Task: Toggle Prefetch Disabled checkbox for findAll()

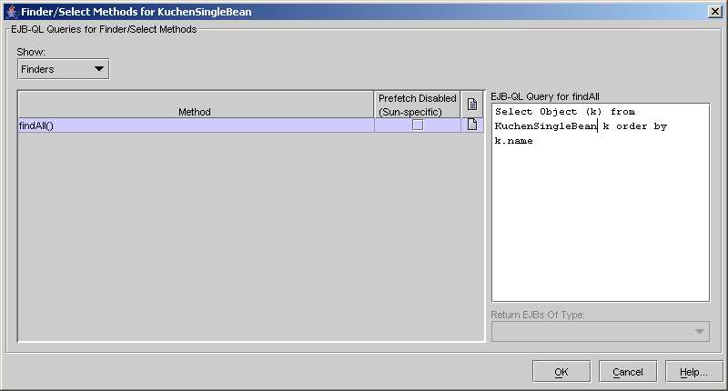Action: pos(418,125)
